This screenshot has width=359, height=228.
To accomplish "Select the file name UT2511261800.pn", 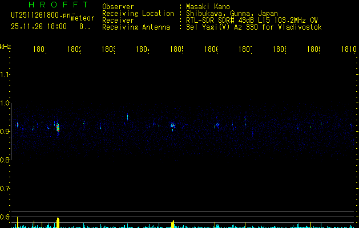I will click(41, 15).
